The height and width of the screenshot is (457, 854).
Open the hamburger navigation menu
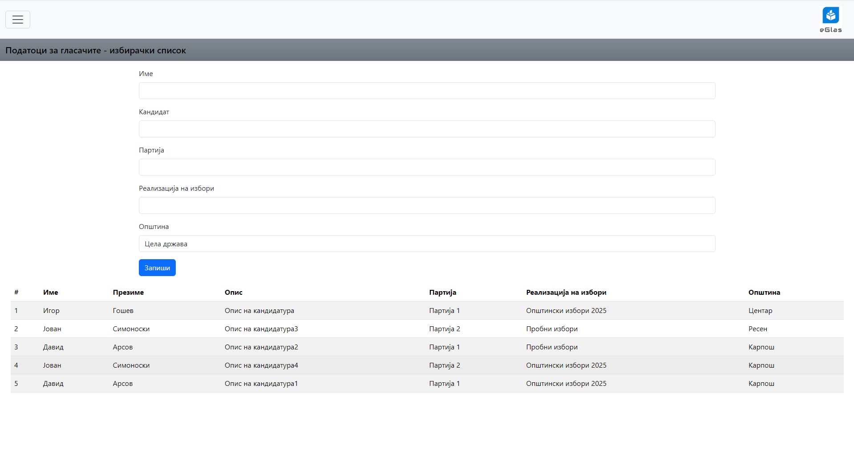pos(18,20)
